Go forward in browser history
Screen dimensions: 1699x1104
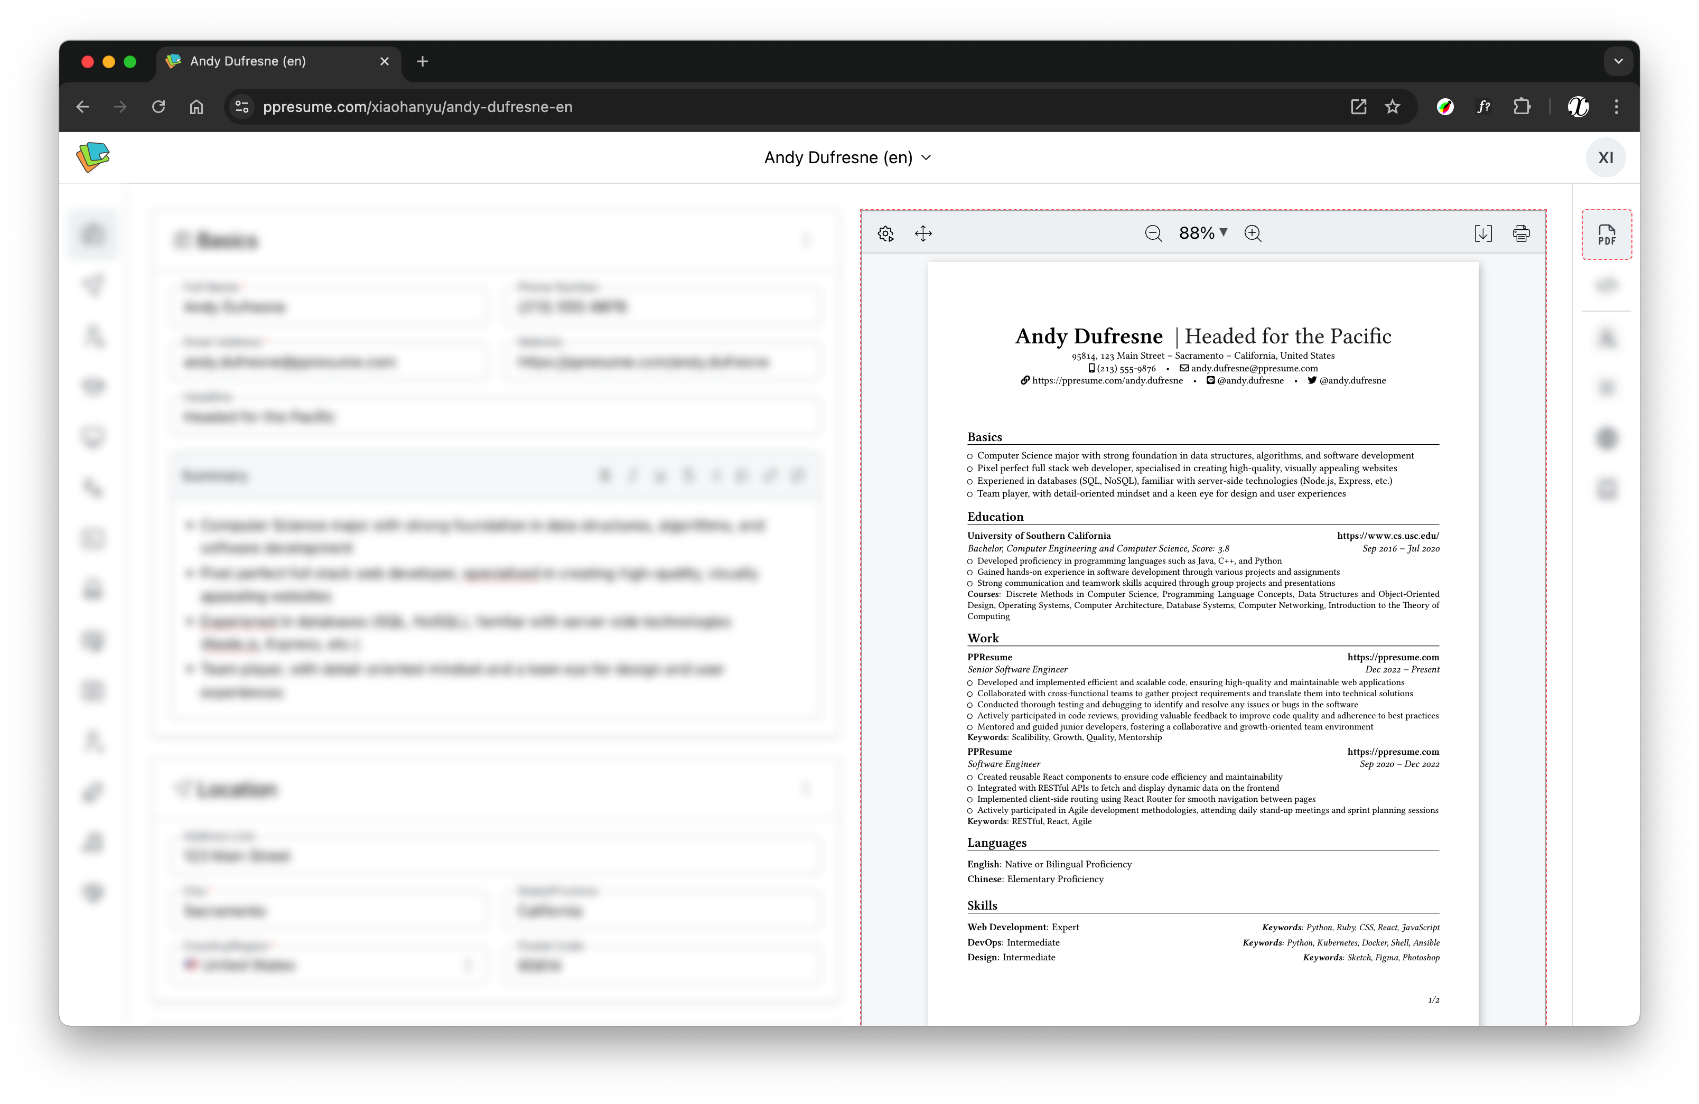point(120,106)
